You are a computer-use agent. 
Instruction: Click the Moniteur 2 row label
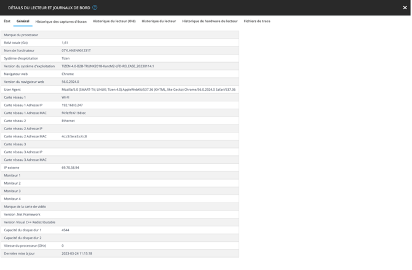[x=12, y=183]
